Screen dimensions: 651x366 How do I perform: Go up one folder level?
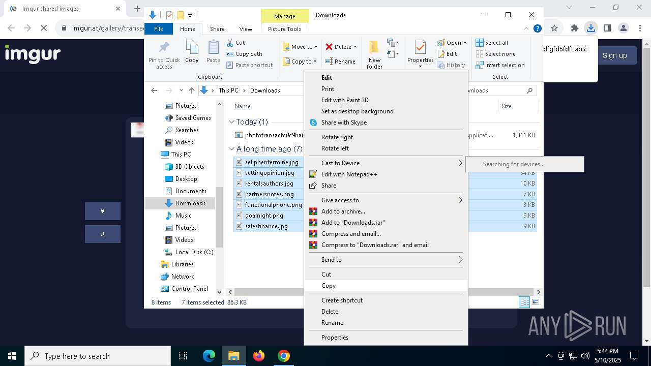(x=191, y=90)
